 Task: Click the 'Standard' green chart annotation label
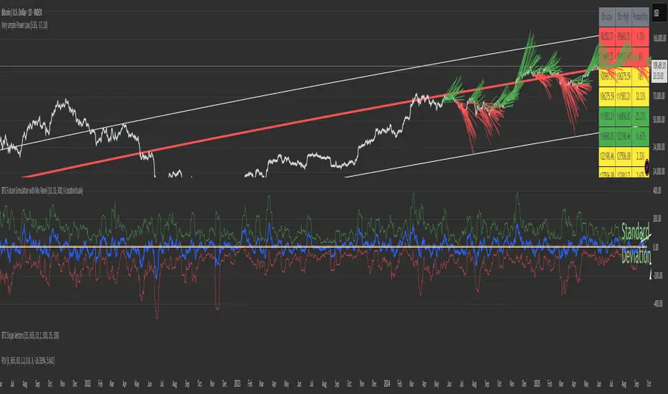pos(635,233)
